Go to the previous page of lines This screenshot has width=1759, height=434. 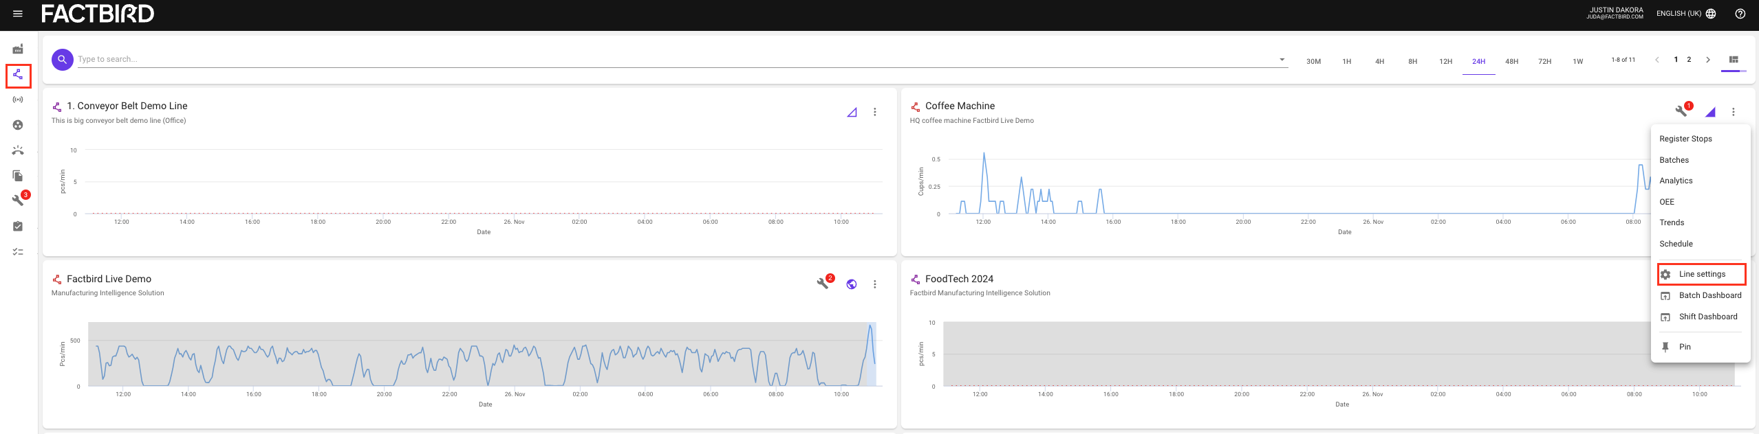point(1657,60)
